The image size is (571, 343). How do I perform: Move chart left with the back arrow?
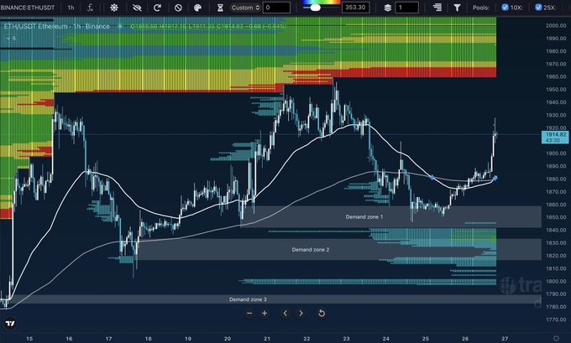(x=285, y=313)
